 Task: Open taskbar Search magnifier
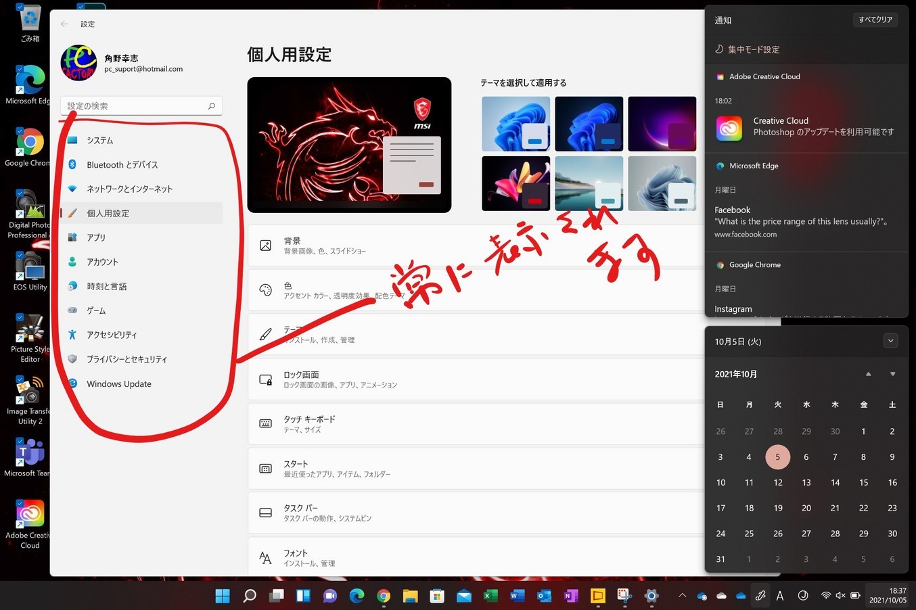tap(250, 596)
